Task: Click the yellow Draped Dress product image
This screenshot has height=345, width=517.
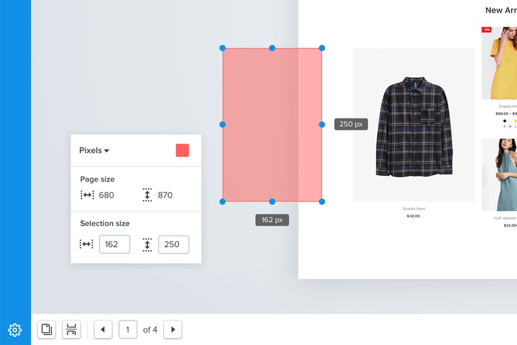Action: pos(499,63)
